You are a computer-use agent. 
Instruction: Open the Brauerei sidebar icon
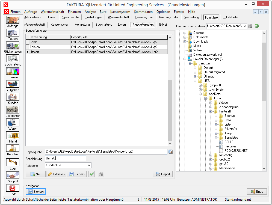[13, 71]
